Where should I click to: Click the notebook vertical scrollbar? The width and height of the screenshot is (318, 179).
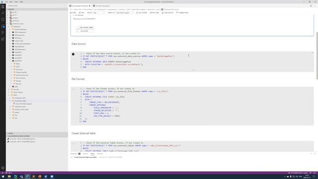317,56
